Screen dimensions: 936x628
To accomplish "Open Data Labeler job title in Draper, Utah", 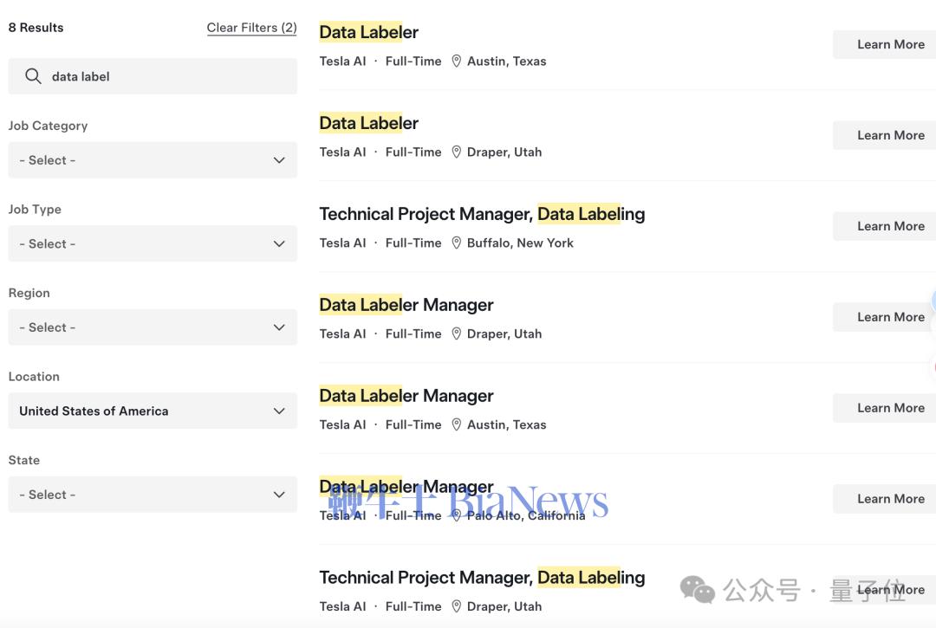I will point(369,124).
